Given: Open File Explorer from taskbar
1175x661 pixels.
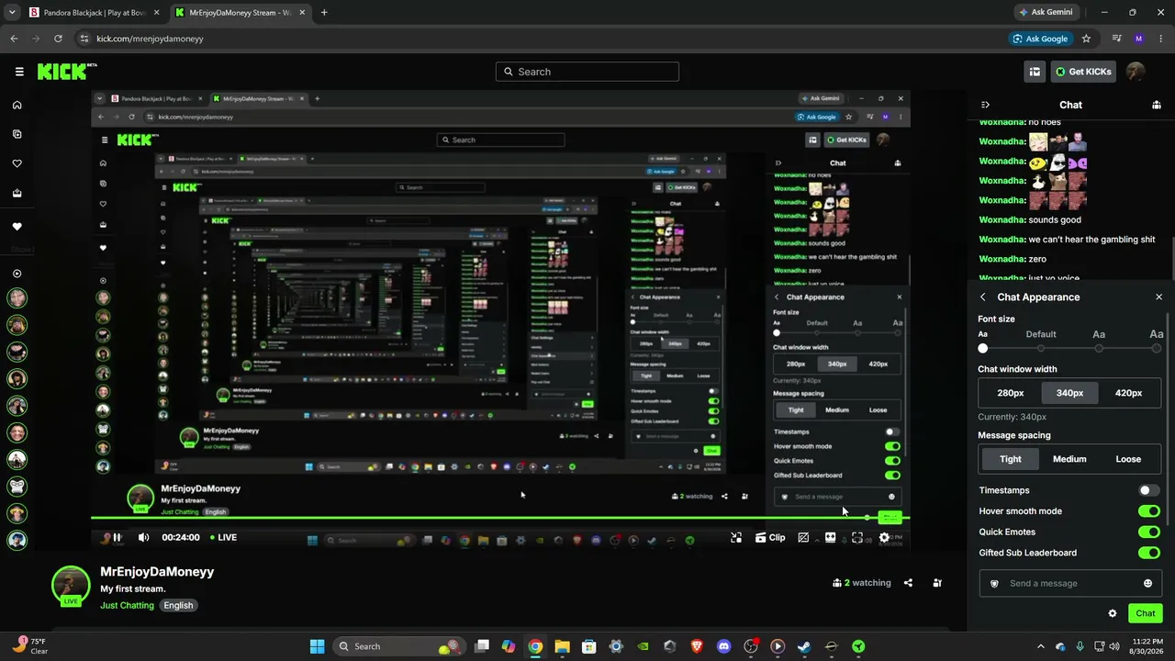Looking at the screenshot, I should tap(562, 646).
